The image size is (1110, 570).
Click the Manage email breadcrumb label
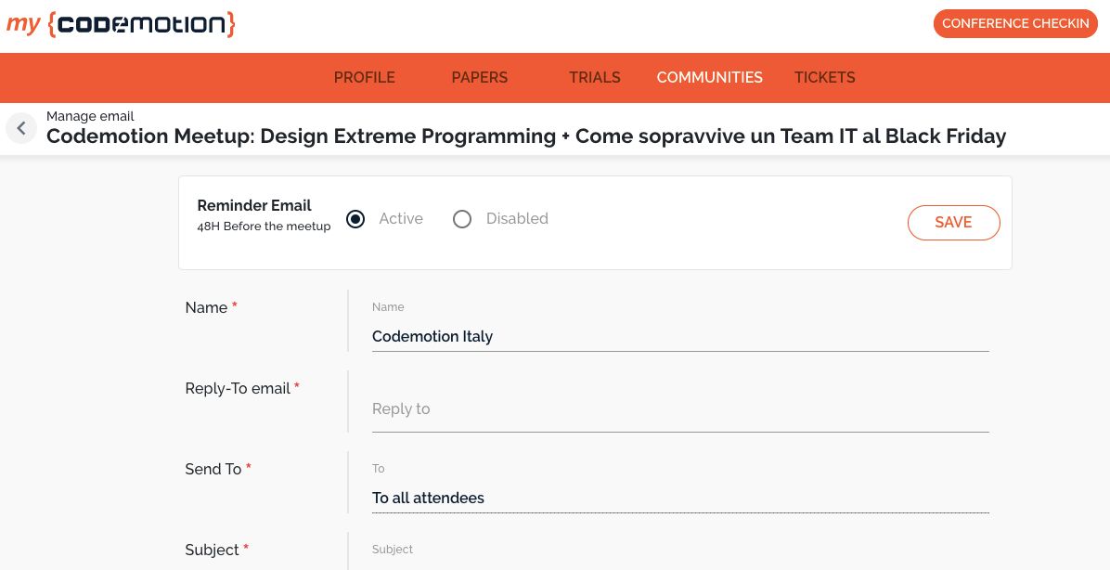(90, 116)
